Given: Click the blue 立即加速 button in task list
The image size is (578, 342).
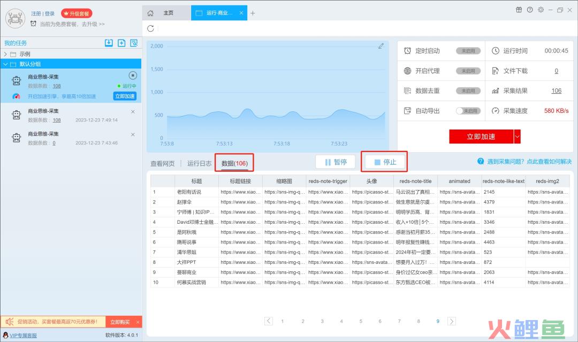Looking at the screenshot, I should click(125, 96).
